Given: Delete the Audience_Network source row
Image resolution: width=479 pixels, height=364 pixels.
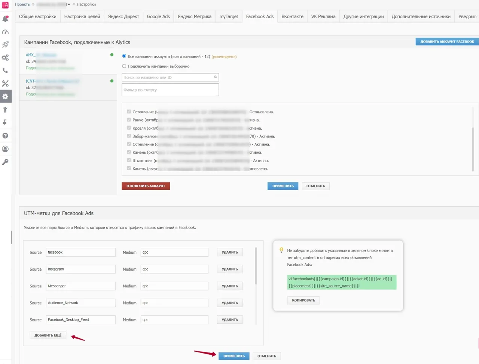Looking at the screenshot, I should click(x=230, y=303).
